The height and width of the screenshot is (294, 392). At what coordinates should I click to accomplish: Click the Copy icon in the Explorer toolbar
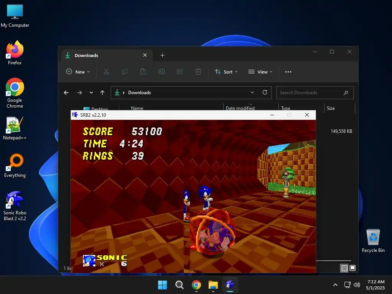[124, 72]
